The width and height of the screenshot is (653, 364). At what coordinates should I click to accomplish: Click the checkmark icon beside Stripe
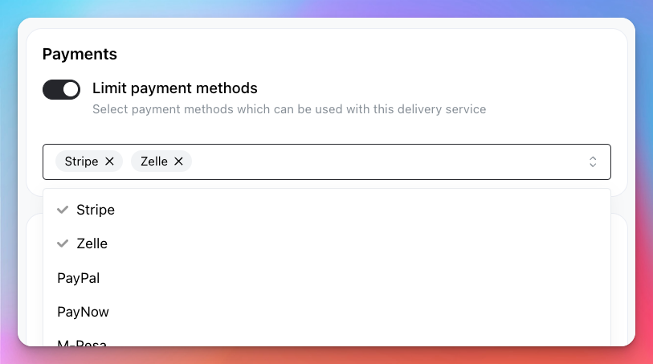63,210
